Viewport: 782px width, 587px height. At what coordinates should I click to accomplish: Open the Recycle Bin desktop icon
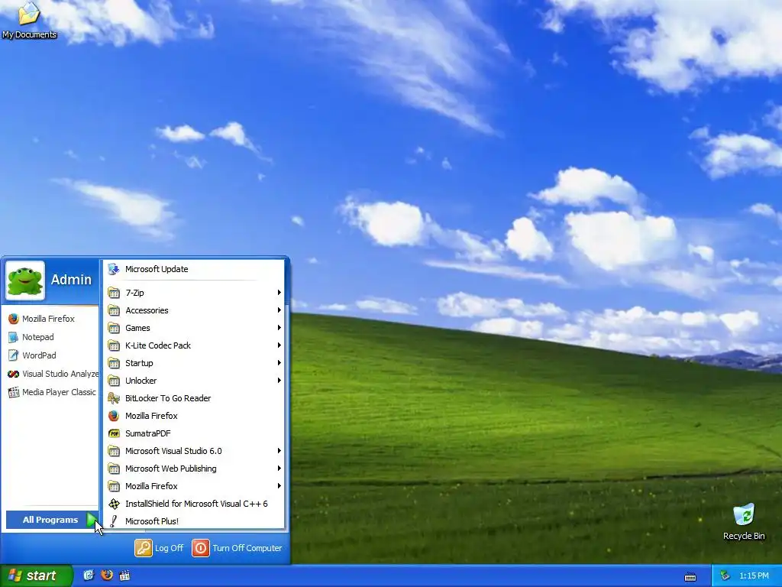pos(744,521)
